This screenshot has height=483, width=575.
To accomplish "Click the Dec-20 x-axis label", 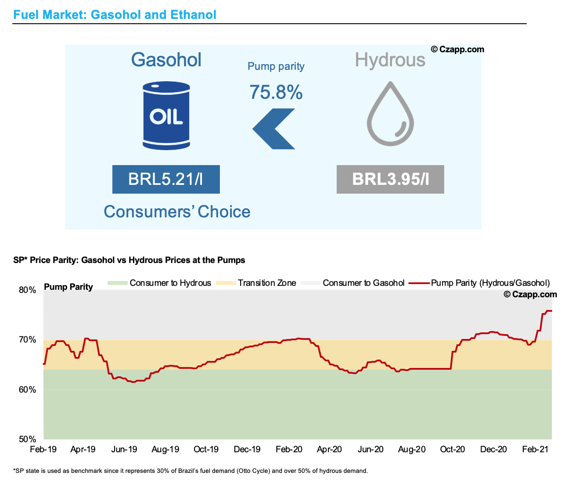I will click(493, 450).
